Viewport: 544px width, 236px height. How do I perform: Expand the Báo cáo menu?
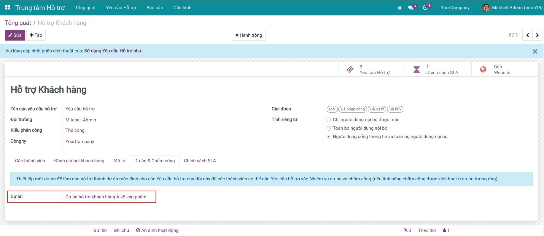click(x=155, y=8)
